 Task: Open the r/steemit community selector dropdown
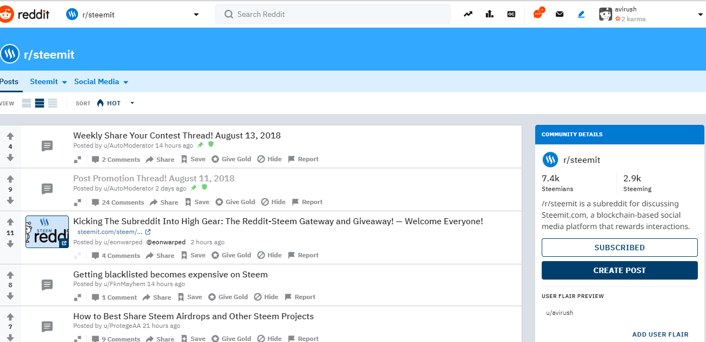click(x=196, y=15)
